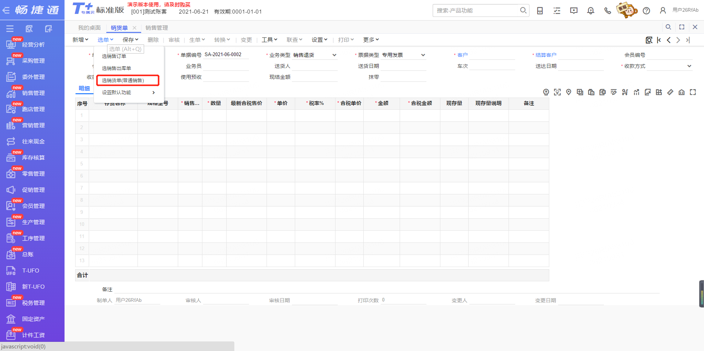Click the 送货人 input field

(x=315, y=66)
